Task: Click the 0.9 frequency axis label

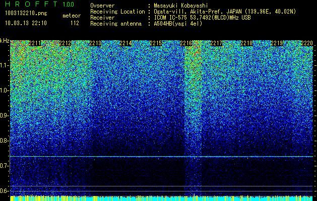Action: (x=4, y=116)
